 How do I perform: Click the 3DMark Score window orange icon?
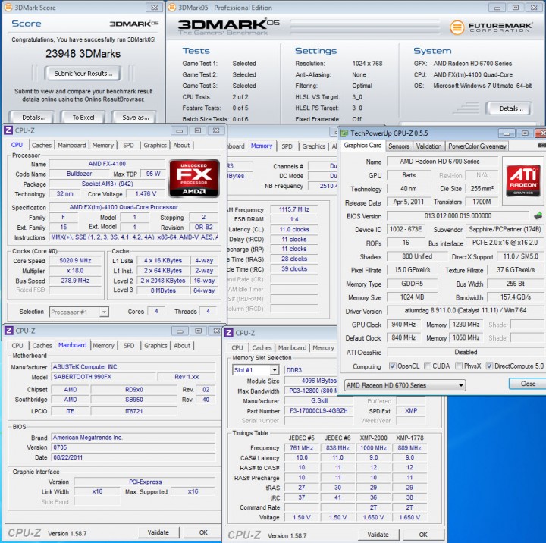click(8, 8)
